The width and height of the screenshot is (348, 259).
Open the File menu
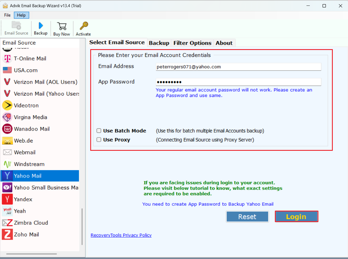[x=7, y=15]
